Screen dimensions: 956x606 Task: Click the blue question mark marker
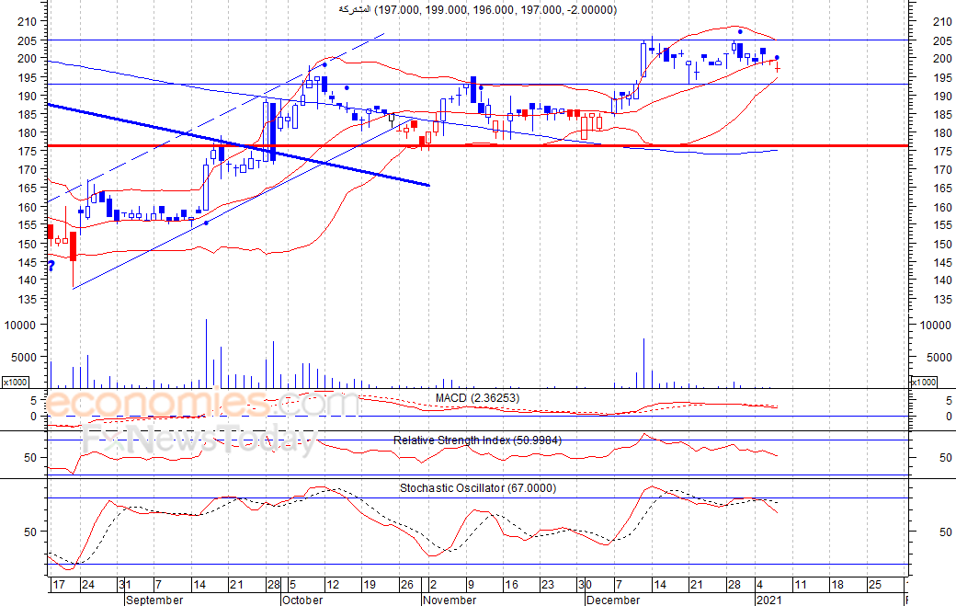pyautogui.click(x=51, y=266)
